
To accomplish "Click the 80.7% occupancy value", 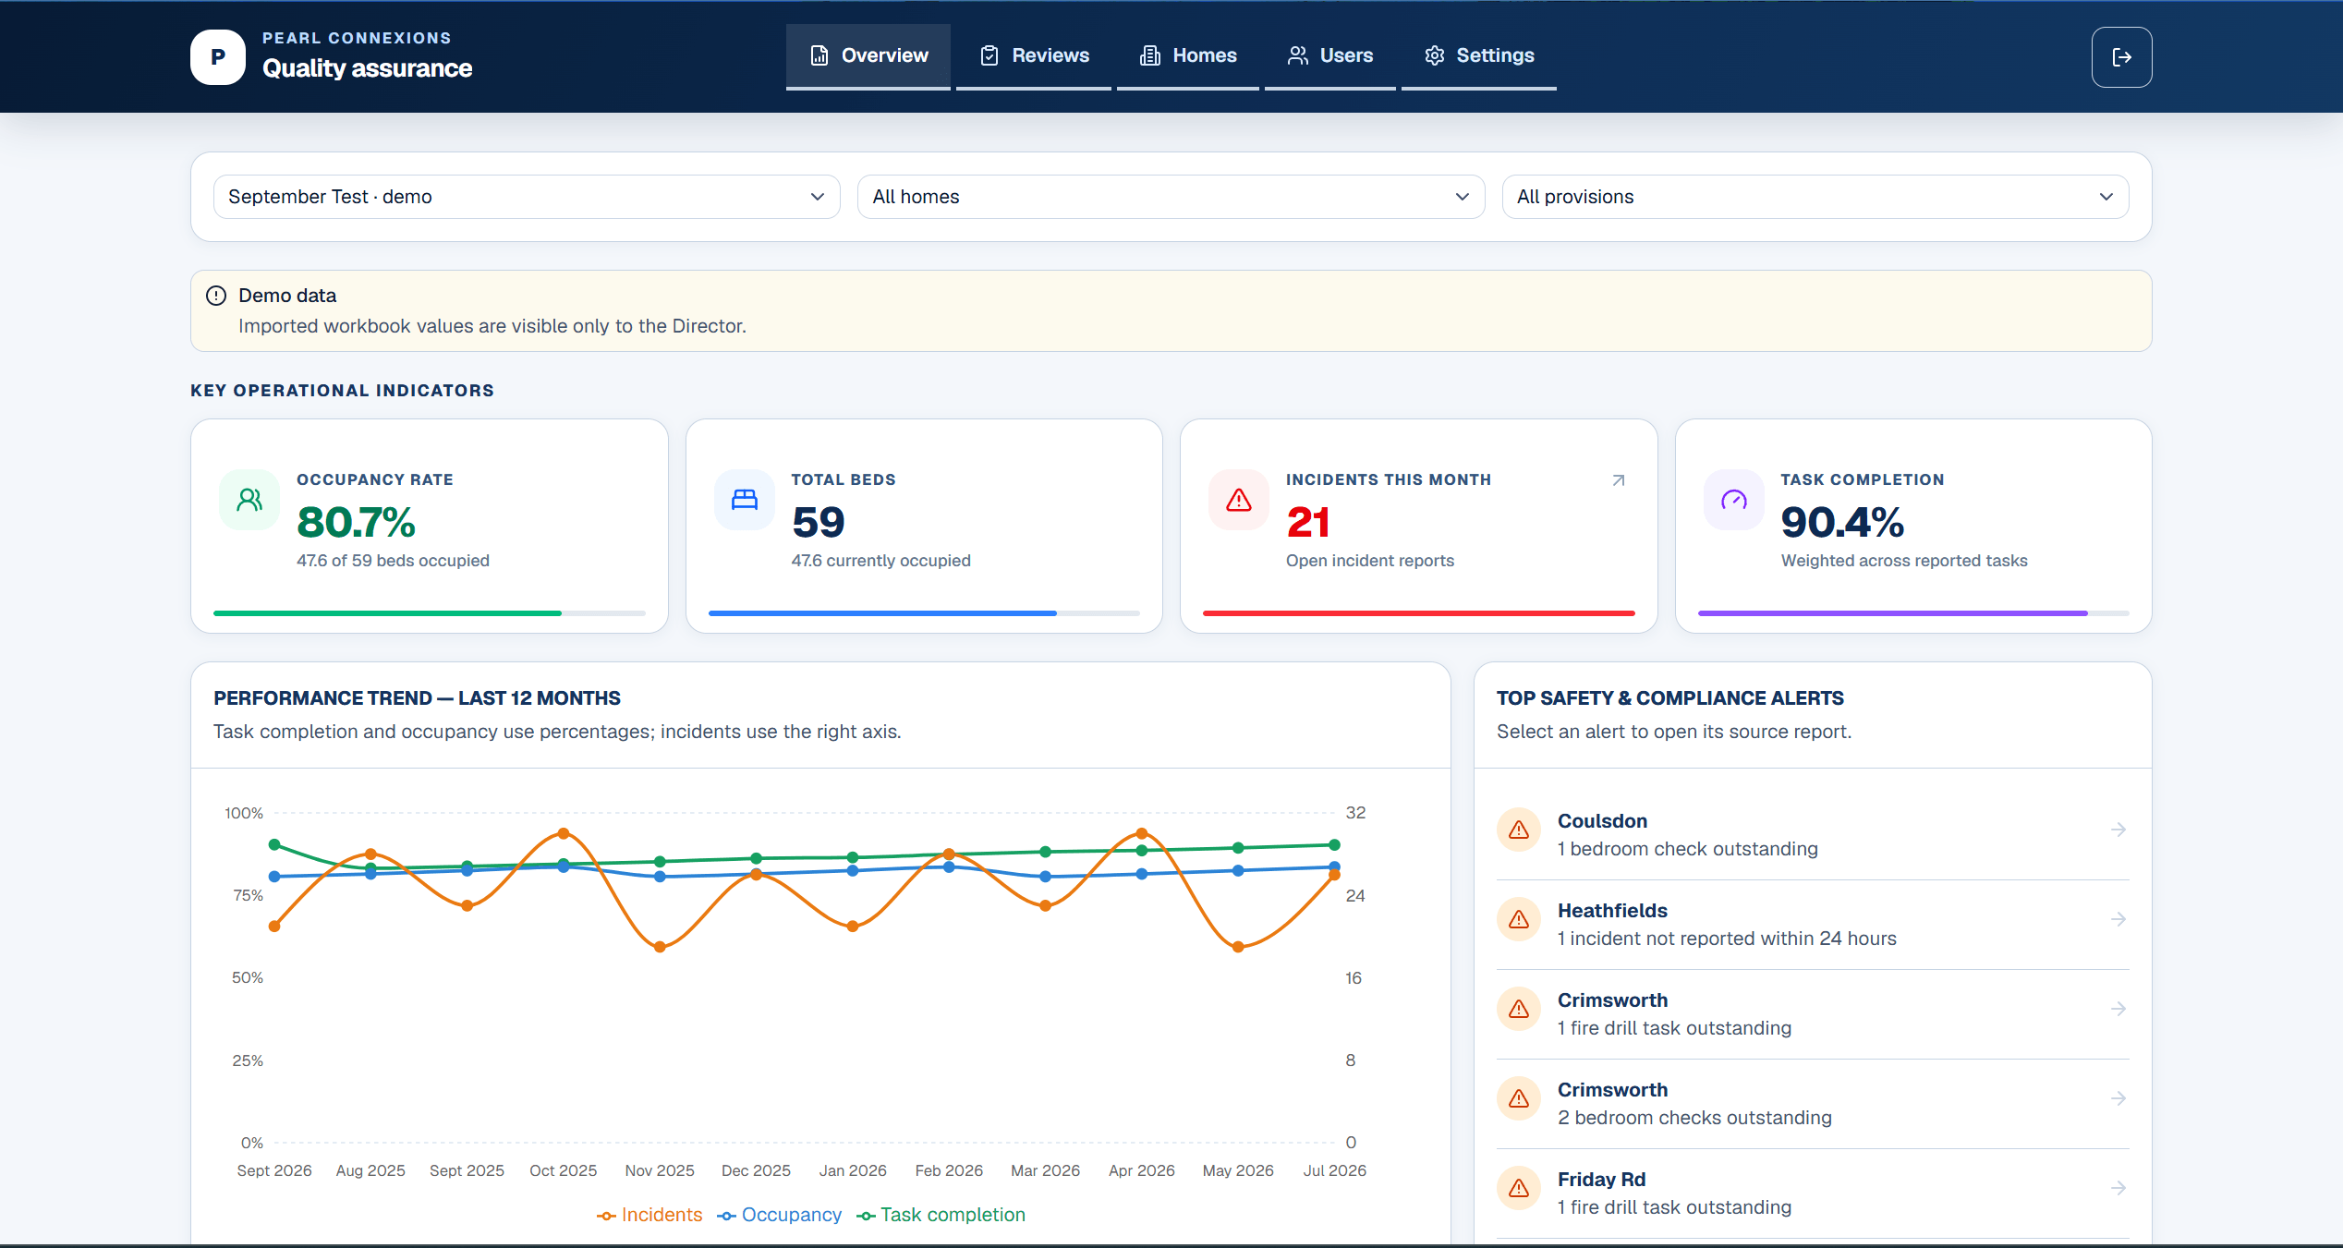I will [356, 522].
